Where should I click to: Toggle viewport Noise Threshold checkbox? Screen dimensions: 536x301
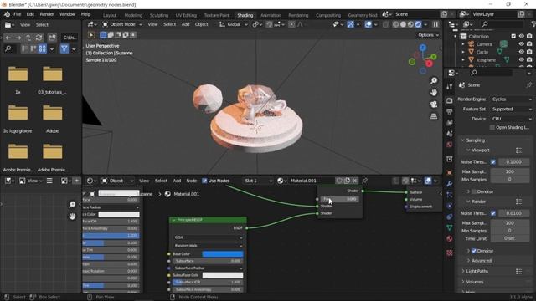[x=493, y=161]
